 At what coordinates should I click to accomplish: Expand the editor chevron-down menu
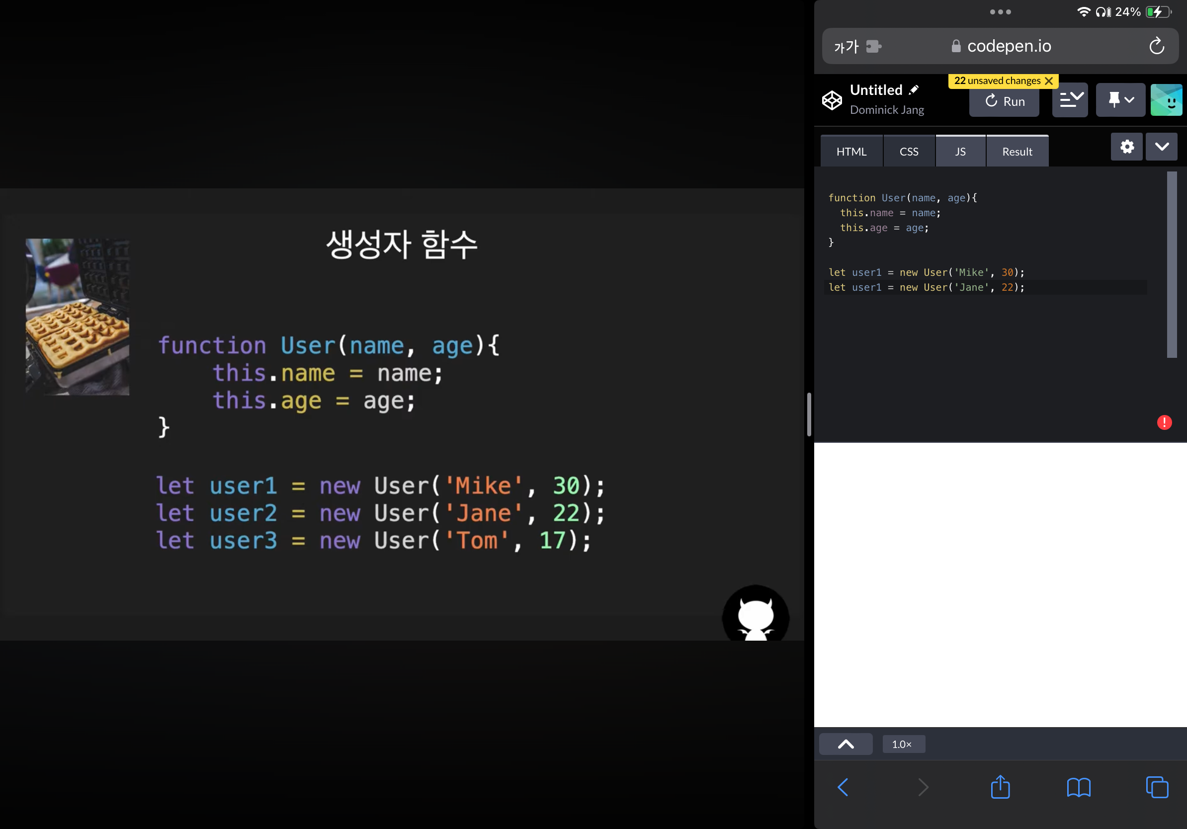[1161, 147]
